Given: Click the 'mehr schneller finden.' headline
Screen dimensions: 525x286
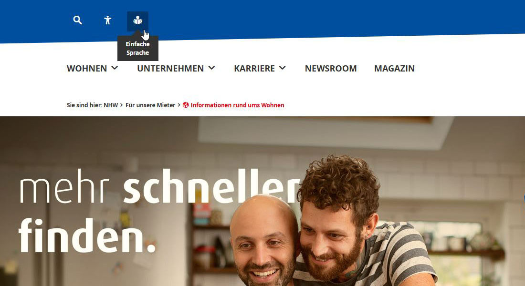Looking at the screenshot, I should point(159,211).
